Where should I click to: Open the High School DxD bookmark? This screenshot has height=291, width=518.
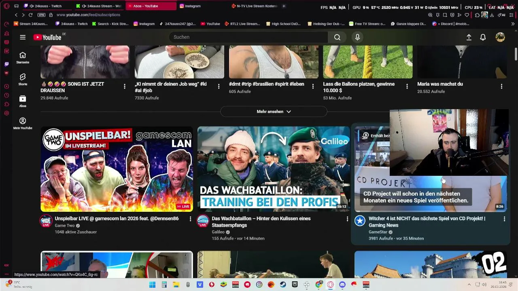283,24
